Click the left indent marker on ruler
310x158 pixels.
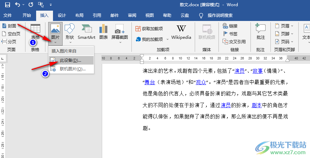pyautogui.click(x=142, y=62)
